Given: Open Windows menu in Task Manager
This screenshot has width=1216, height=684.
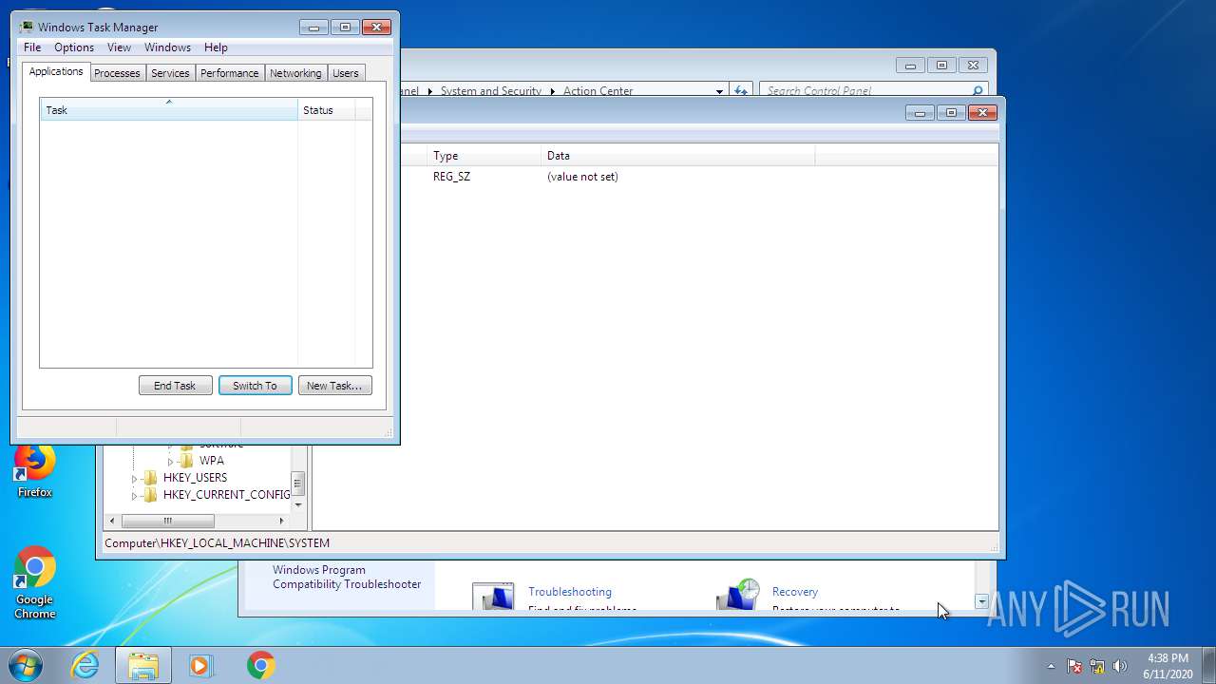Looking at the screenshot, I should coord(167,47).
